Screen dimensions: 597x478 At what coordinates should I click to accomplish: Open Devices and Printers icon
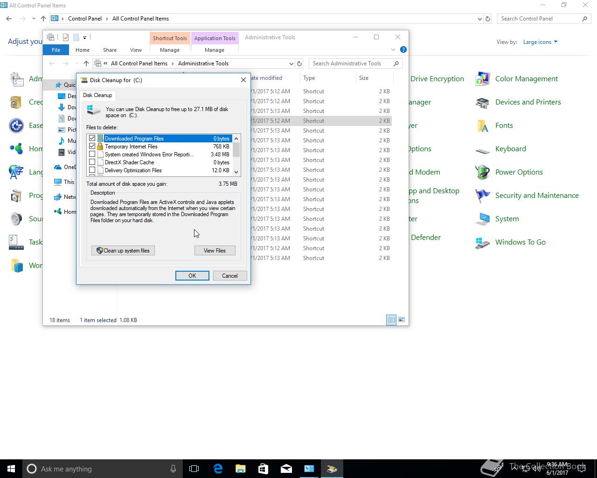point(482,102)
